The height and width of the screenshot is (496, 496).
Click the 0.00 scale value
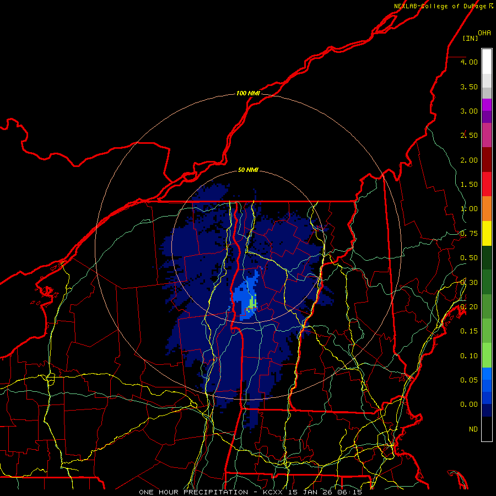(469, 405)
